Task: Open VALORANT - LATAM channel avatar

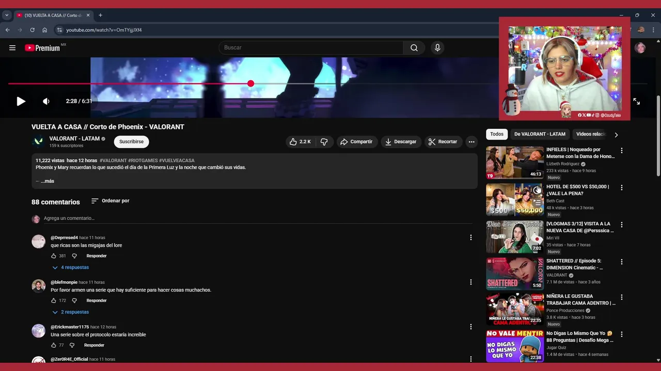Action: [x=38, y=141]
